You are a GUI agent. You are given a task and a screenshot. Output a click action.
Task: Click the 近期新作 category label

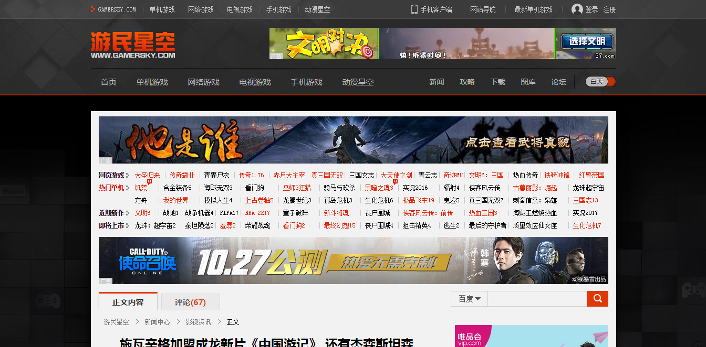111,213
